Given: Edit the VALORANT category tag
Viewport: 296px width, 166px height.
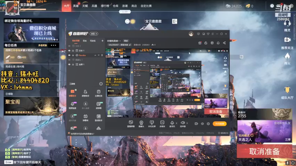Looking at the screenshot, I should click(120, 45).
